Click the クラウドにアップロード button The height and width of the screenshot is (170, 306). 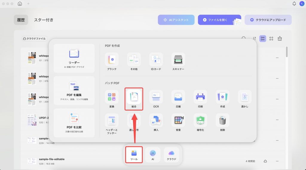(x=268, y=20)
